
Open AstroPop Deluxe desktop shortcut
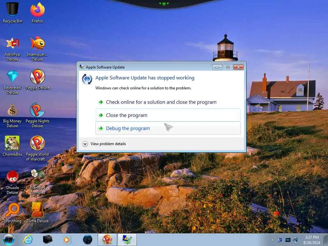(12, 49)
